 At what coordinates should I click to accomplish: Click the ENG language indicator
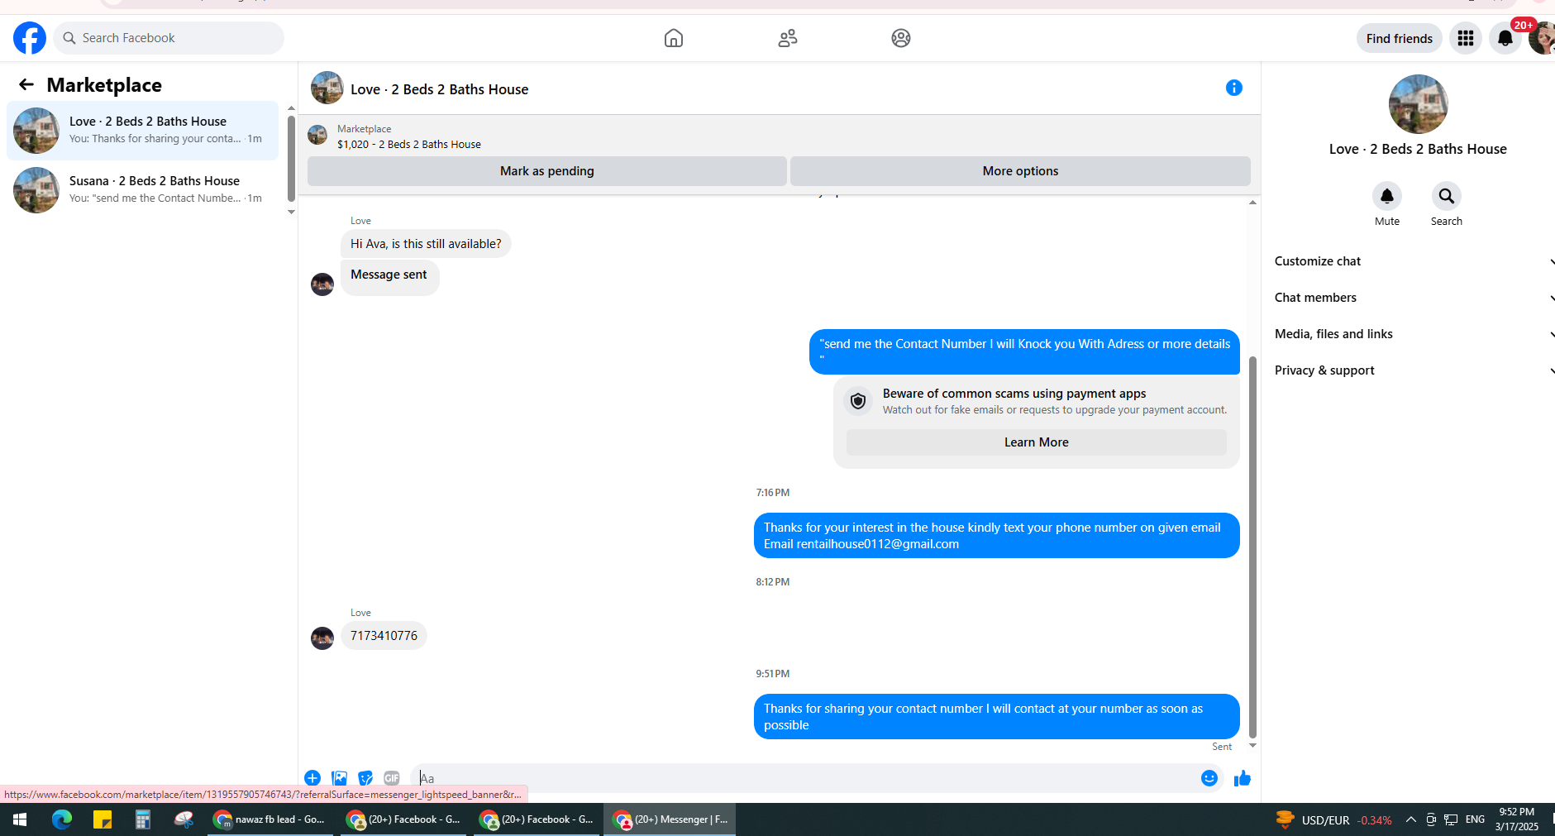pos(1475,819)
